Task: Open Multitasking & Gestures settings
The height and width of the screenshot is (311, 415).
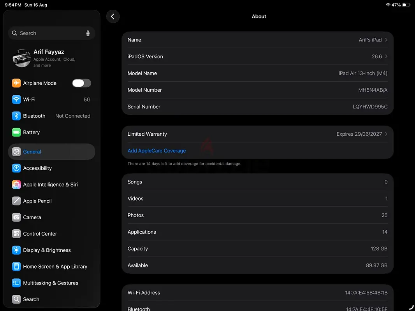Action: [x=52, y=283]
